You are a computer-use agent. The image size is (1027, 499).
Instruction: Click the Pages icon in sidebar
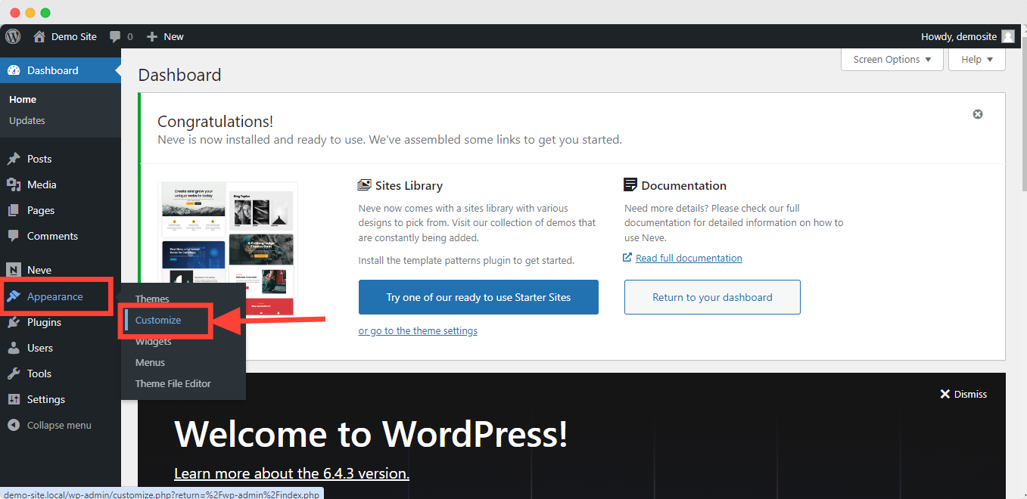(13, 210)
